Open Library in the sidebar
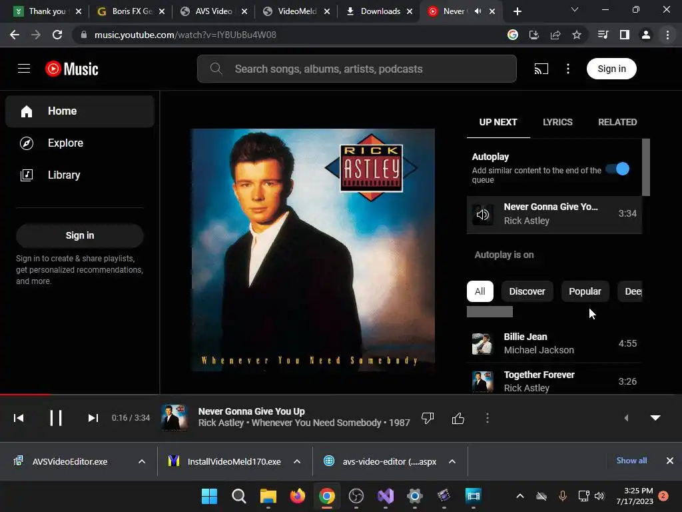The height and width of the screenshot is (512, 682). point(80,175)
